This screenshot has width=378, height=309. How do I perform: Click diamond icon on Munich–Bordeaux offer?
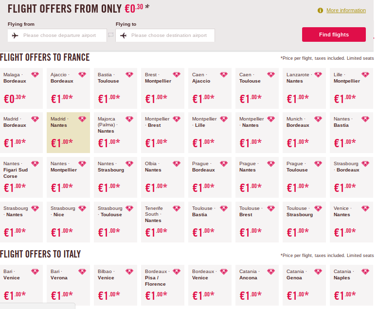[318, 119]
